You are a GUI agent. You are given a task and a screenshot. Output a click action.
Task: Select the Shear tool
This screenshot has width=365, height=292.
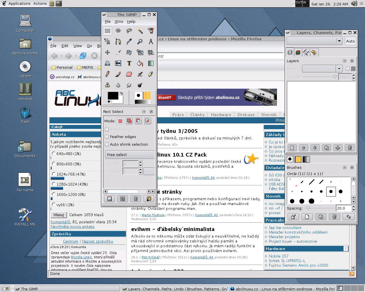[x=151, y=52]
